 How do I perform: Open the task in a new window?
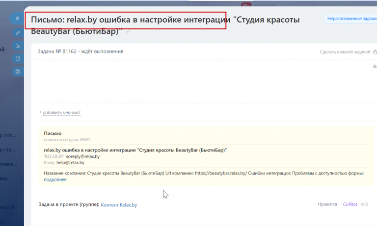18,59
